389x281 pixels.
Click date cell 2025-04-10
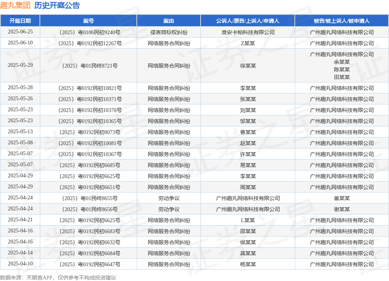click(20, 264)
